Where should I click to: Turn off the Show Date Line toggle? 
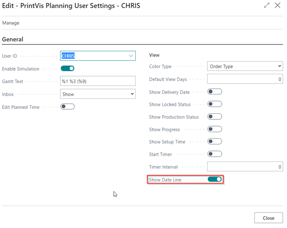[215, 179]
